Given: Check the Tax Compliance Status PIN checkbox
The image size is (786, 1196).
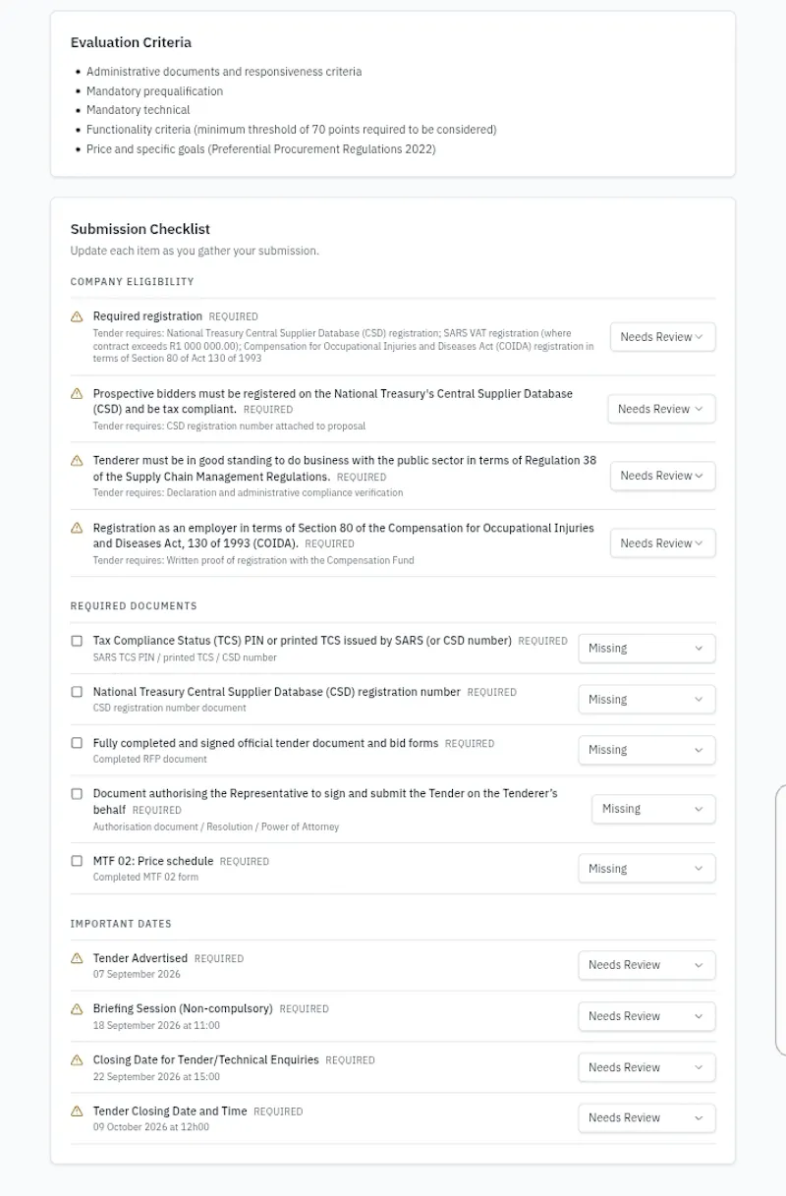Looking at the screenshot, I should pos(77,641).
